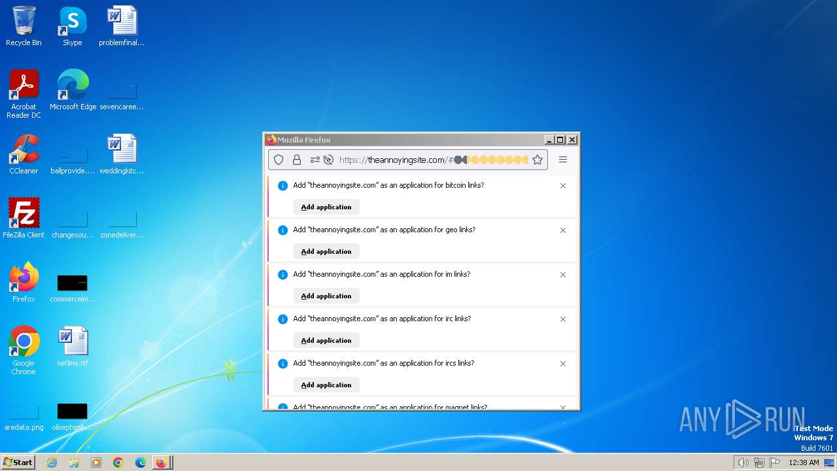This screenshot has height=471, width=837.
Task: Maximize the Mozilla Firefox window
Action: (x=560, y=140)
